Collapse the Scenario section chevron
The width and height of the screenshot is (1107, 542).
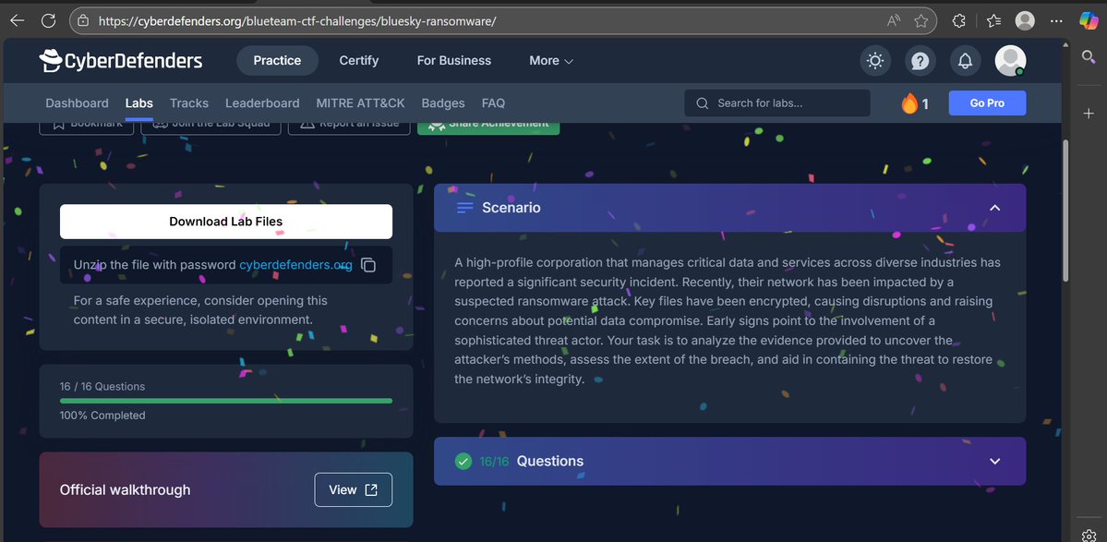tap(994, 208)
